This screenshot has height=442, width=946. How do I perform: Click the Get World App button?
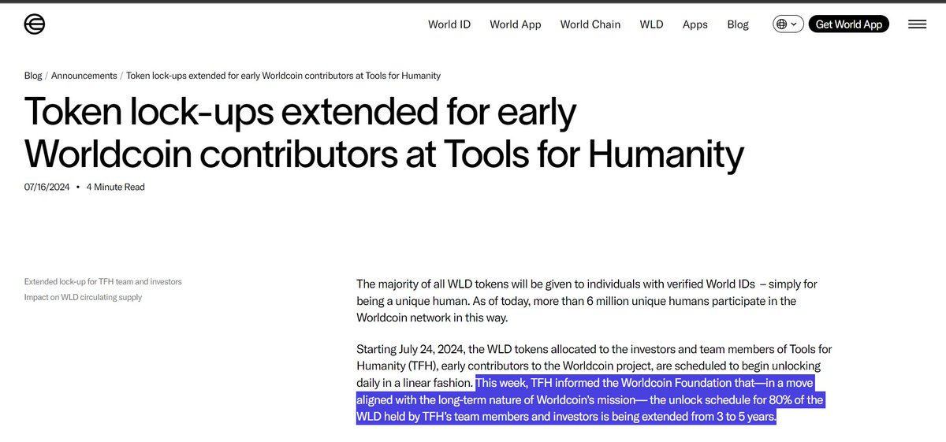tap(849, 24)
